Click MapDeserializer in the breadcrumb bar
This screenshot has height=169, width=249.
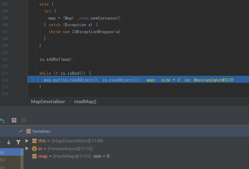(48, 102)
